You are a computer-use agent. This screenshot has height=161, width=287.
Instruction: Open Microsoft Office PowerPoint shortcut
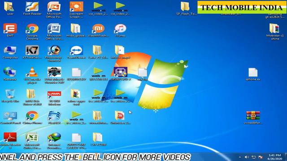54,7
